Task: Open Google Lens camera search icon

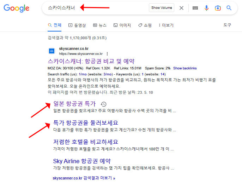Action: [x=218, y=8]
